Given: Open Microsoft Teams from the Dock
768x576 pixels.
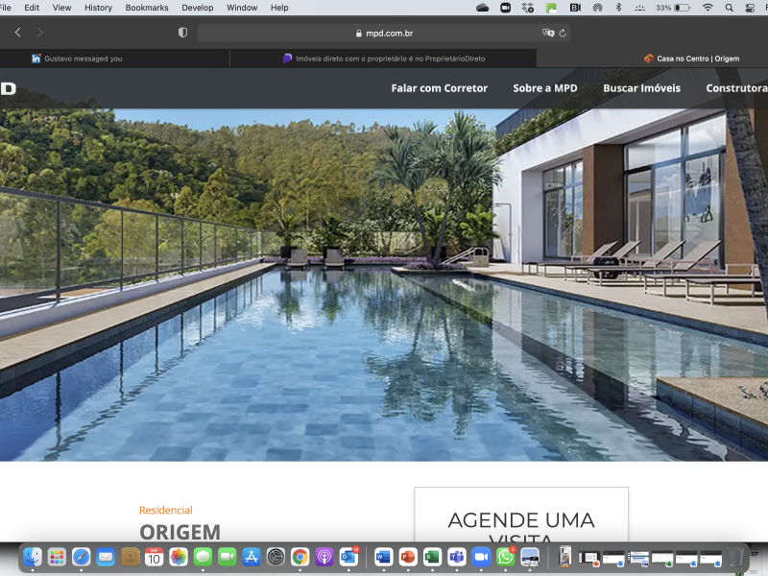Looking at the screenshot, I should 457,557.
